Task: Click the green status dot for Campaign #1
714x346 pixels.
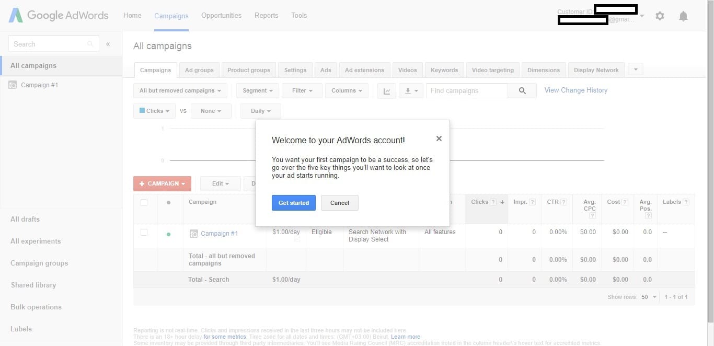Action: tap(168, 234)
